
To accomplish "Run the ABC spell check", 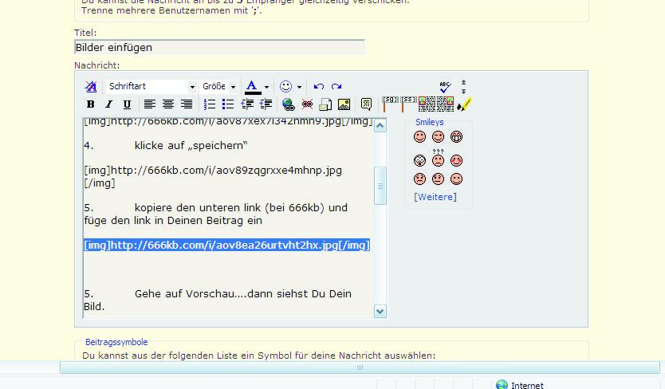I will [445, 87].
